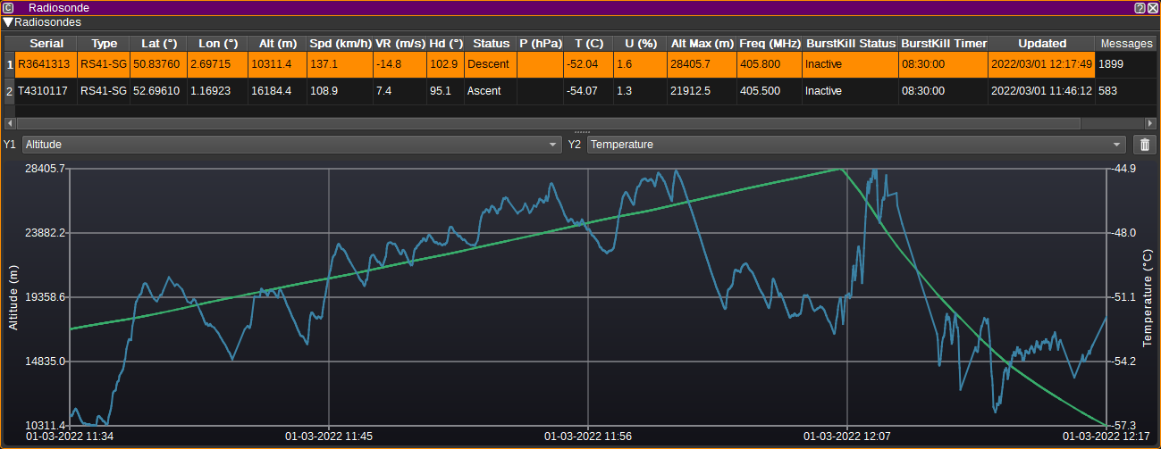
Task: Click the latitude value 50.83760
Action: [158, 64]
